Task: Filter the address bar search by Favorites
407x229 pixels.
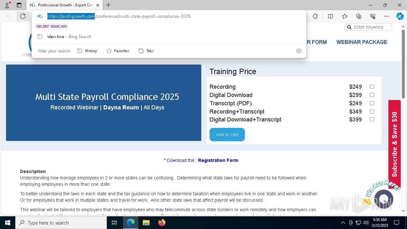Action: click(x=118, y=51)
